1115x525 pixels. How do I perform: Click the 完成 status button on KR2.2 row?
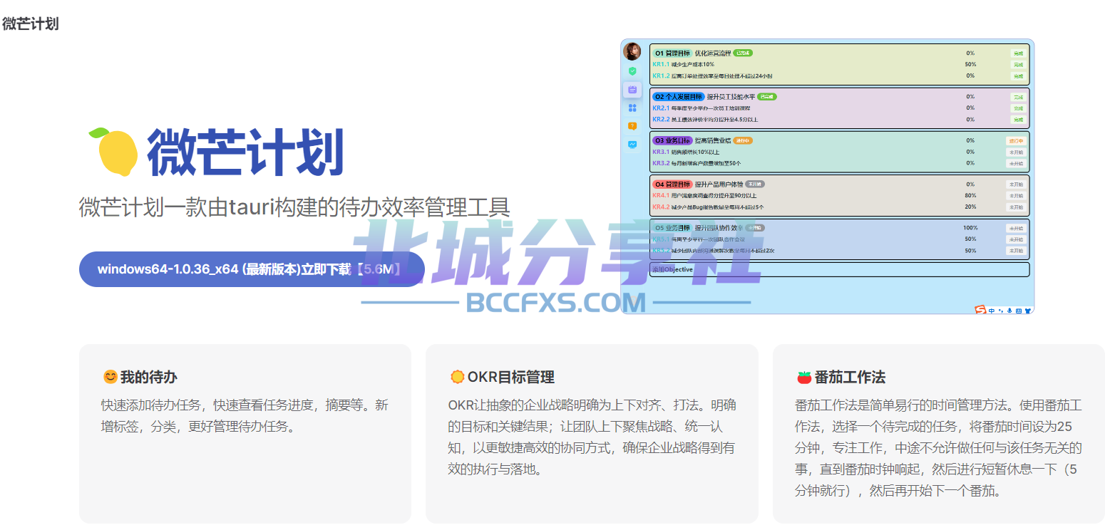pos(1018,120)
